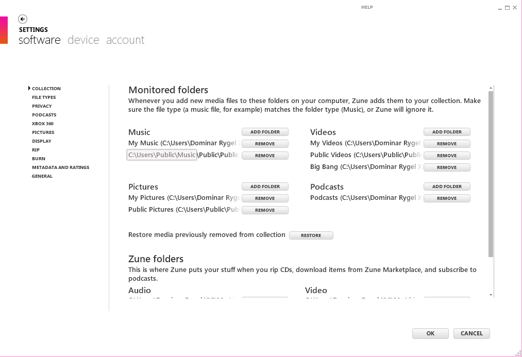Image resolution: width=522 pixels, height=357 pixels.
Task: Add a folder to Videos
Action: click(x=447, y=132)
